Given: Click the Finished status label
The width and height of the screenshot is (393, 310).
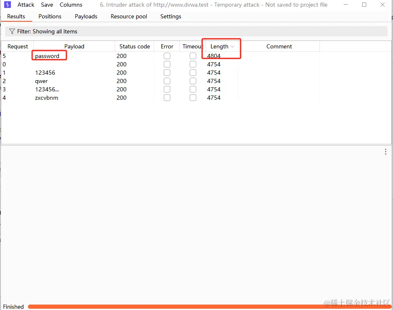Looking at the screenshot, I should (x=13, y=307).
